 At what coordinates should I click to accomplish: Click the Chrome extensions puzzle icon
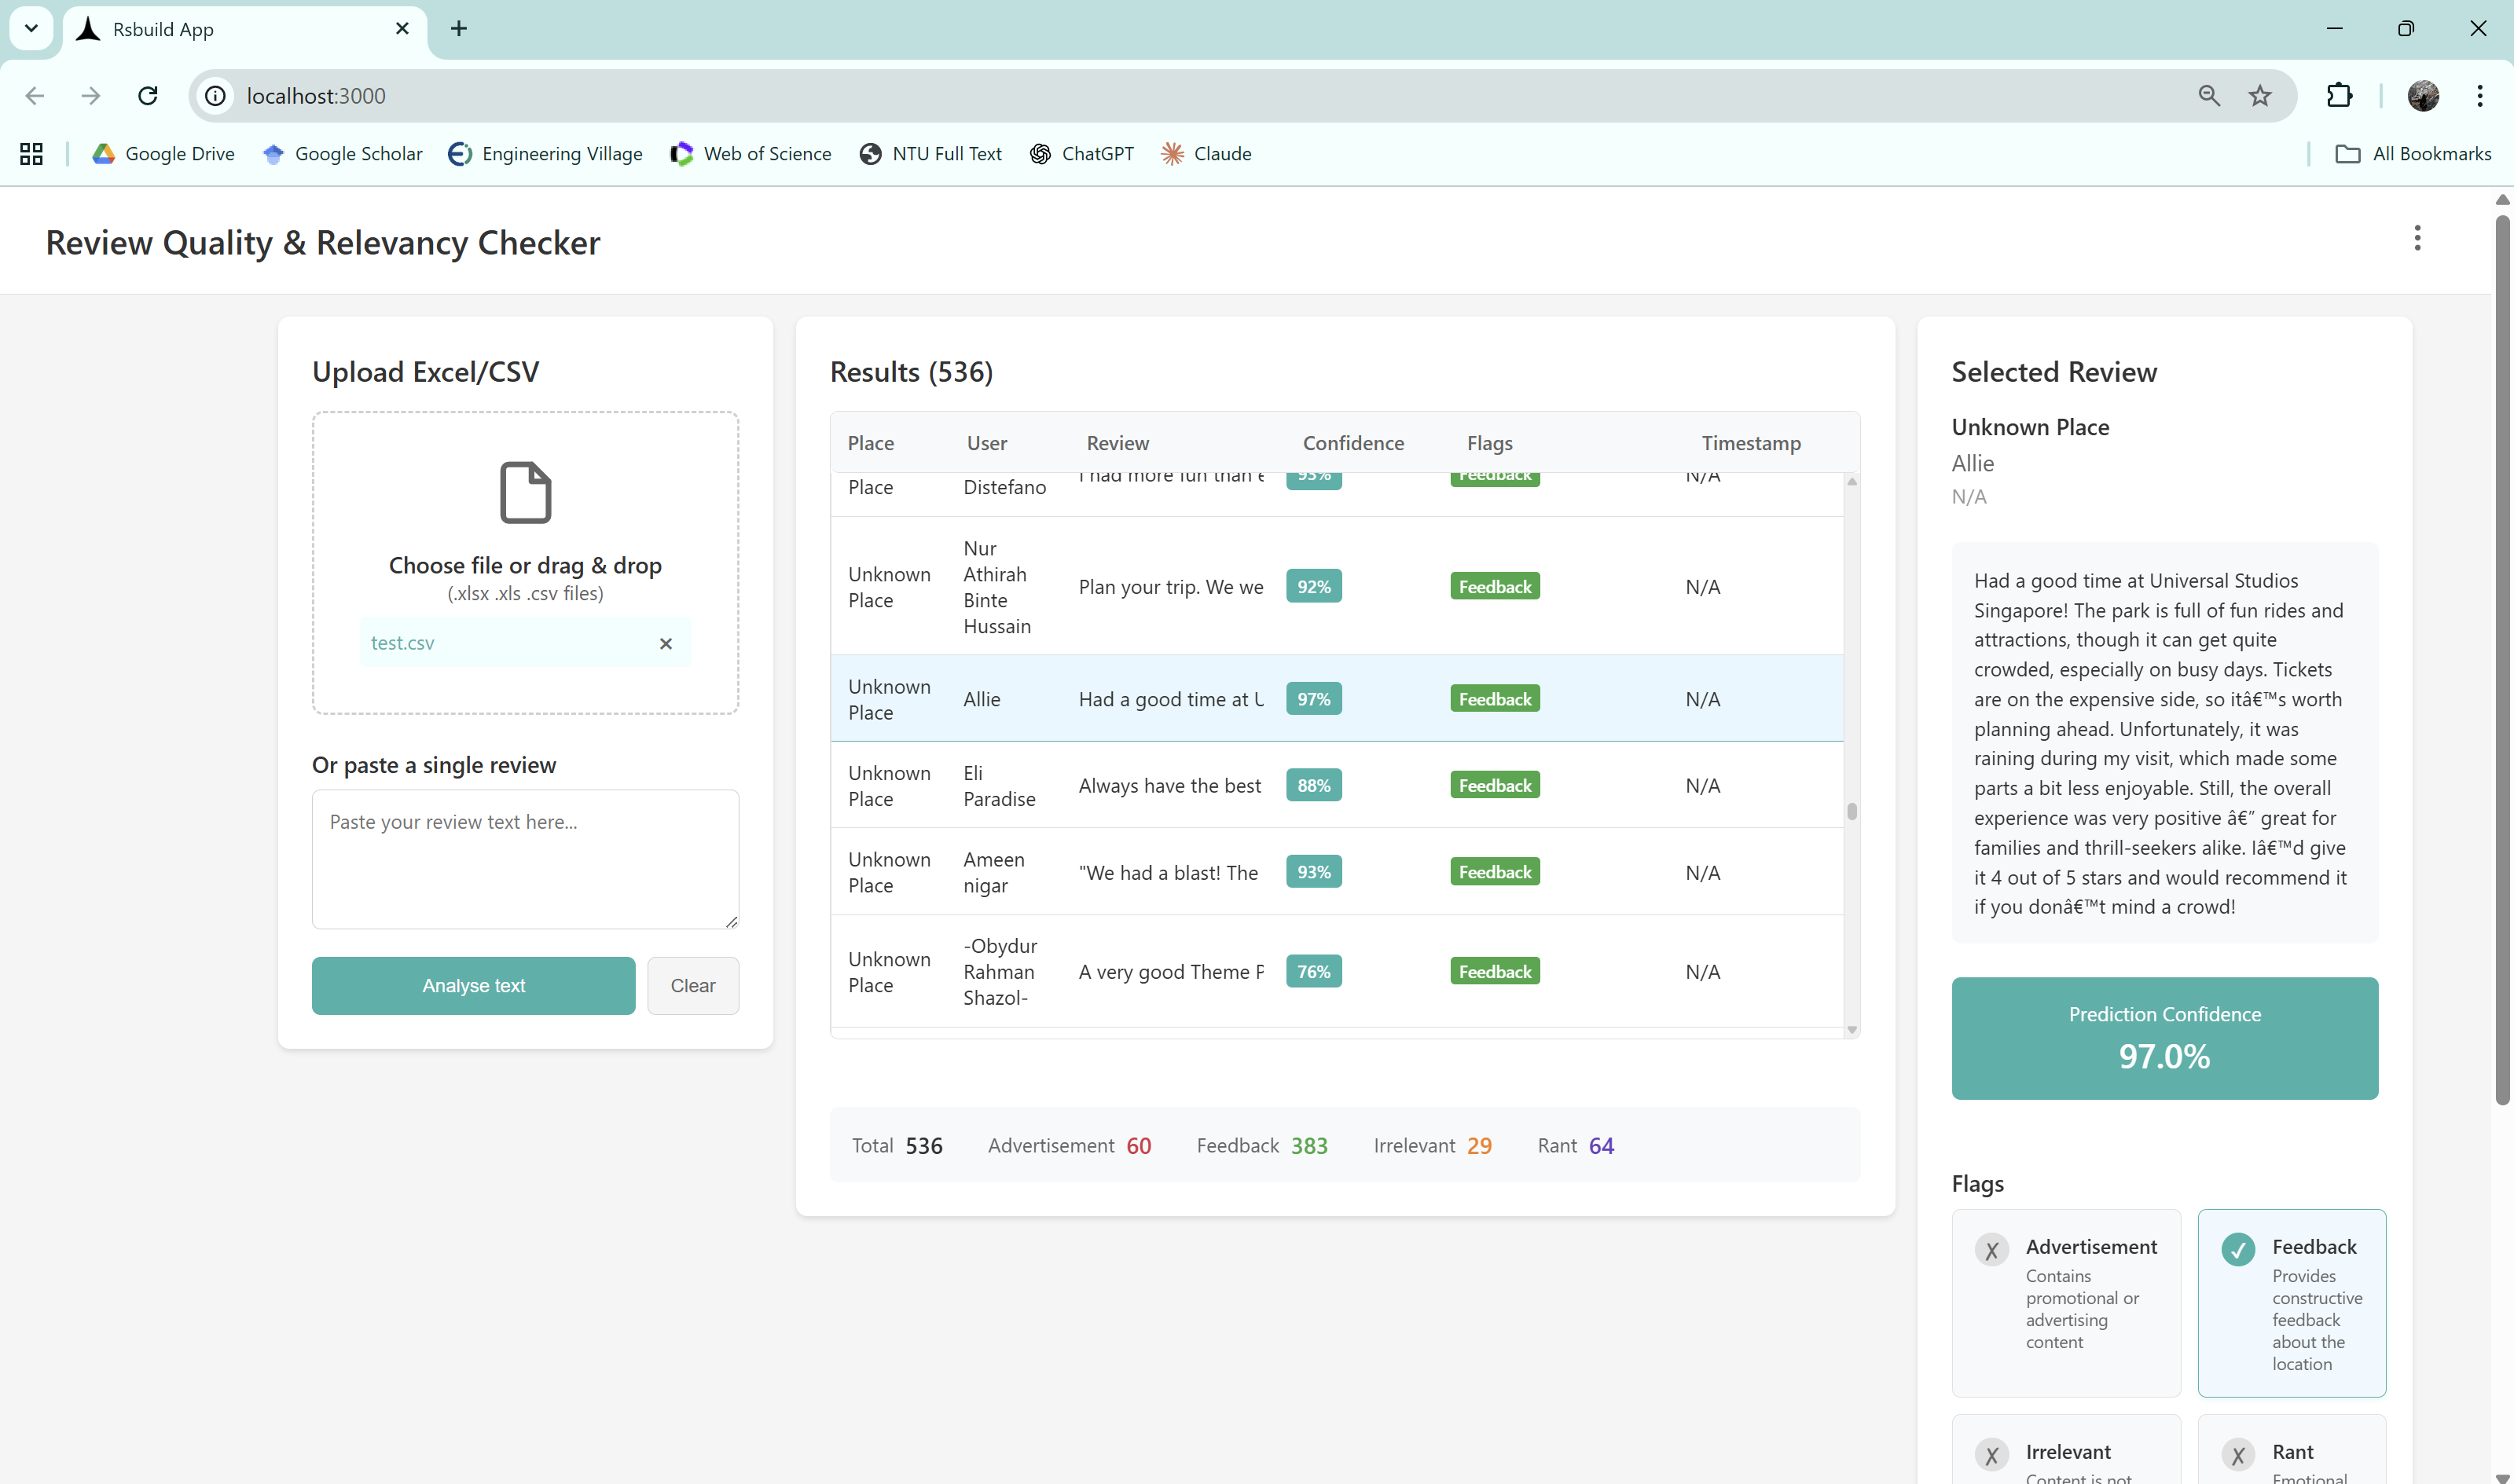[x=2339, y=96]
